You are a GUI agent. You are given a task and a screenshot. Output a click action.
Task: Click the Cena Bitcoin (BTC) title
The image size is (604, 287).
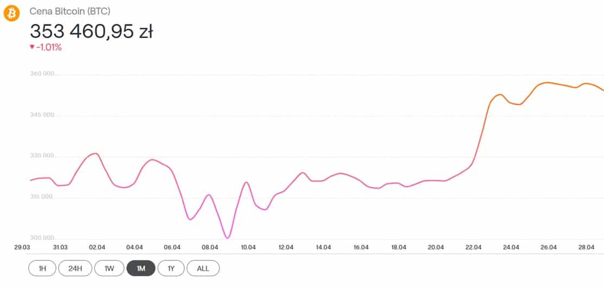[x=70, y=11]
